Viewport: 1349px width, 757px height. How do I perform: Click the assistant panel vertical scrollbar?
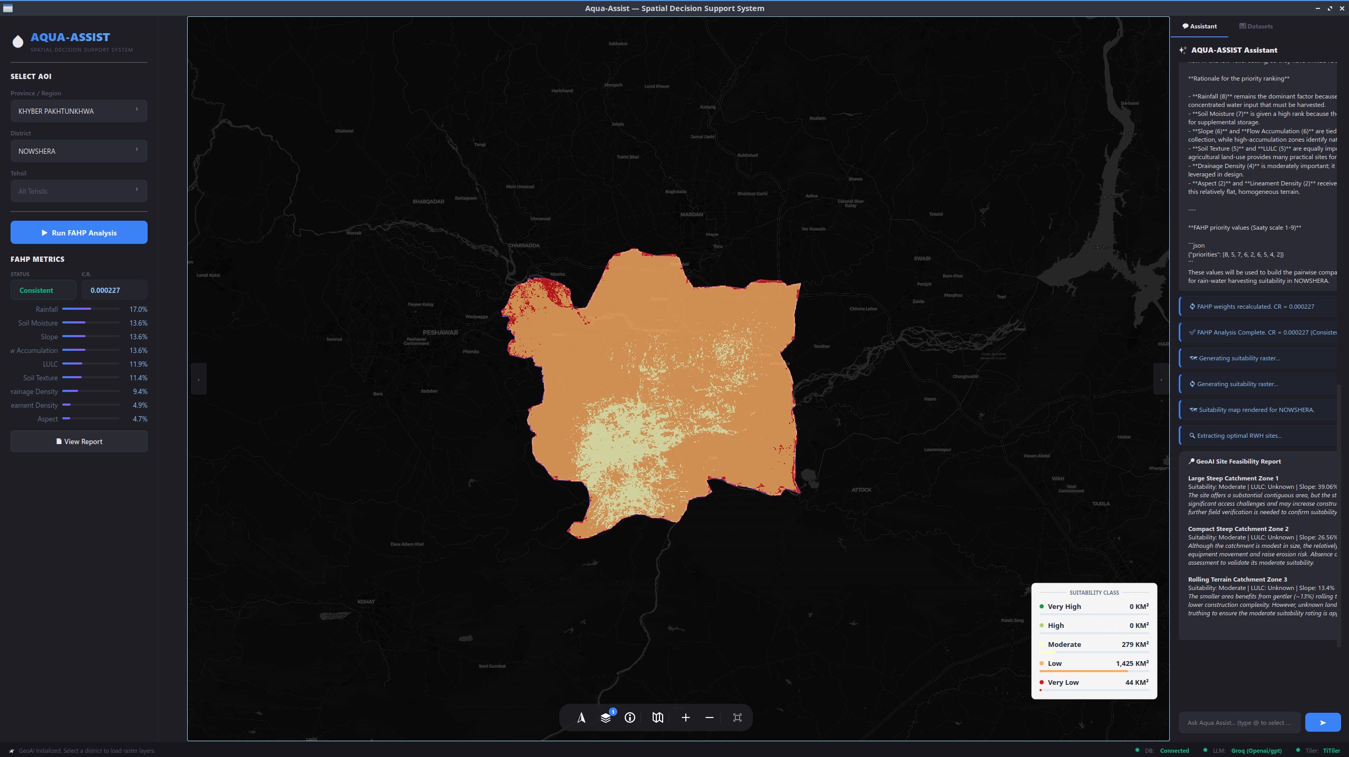click(x=1339, y=516)
